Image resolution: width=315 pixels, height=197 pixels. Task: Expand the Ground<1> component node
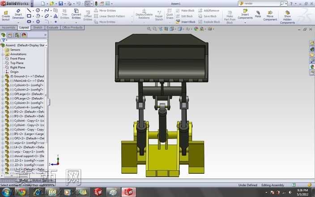[3, 77]
